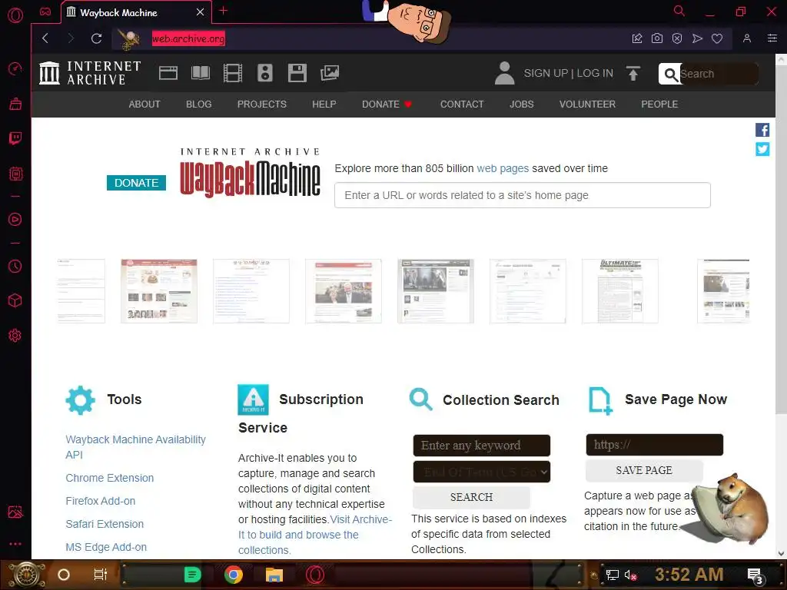Open the profile account icon in the address bar
Image resolution: width=787 pixels, height=590 pixels.
tap(747, 38)
